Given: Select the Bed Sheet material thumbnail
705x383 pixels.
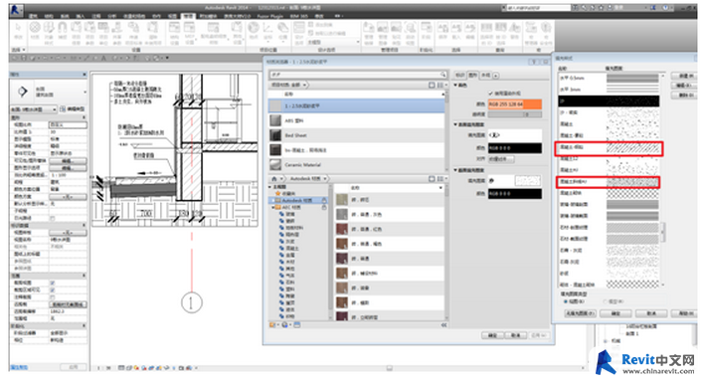Looking at the screenshot, I should (275, 135).
